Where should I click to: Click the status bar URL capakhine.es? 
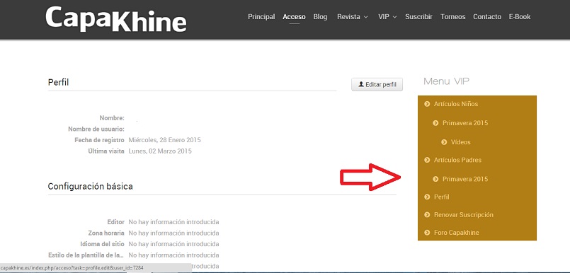click(72, 268)
